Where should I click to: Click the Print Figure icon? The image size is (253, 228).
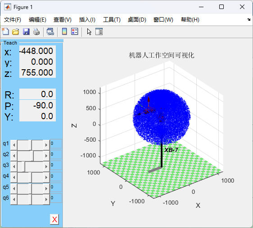click(x=36, y=31)
